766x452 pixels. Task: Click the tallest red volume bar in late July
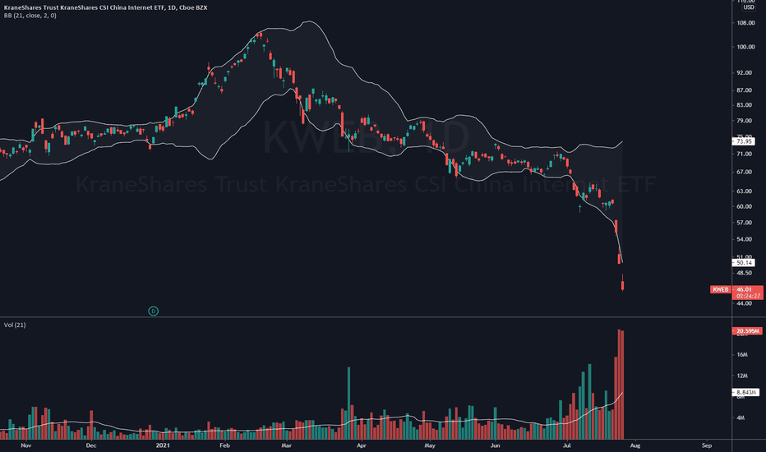619,384
